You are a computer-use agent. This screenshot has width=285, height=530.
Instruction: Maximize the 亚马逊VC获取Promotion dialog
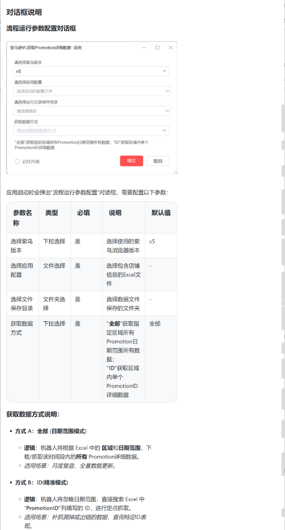click(x=157, y=47)
